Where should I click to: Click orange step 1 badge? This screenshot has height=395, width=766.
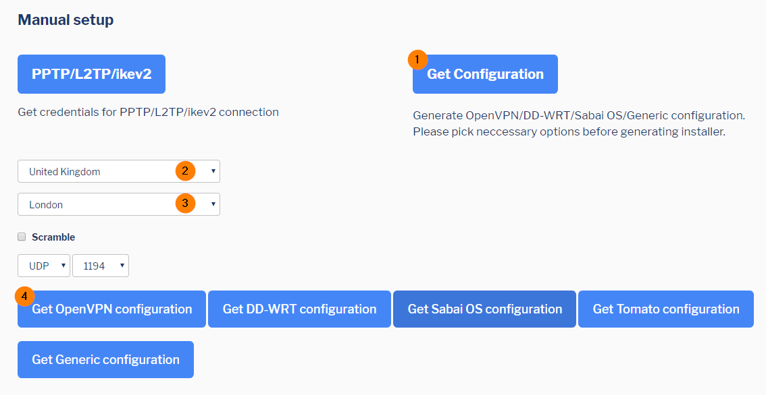coord(417,59)
